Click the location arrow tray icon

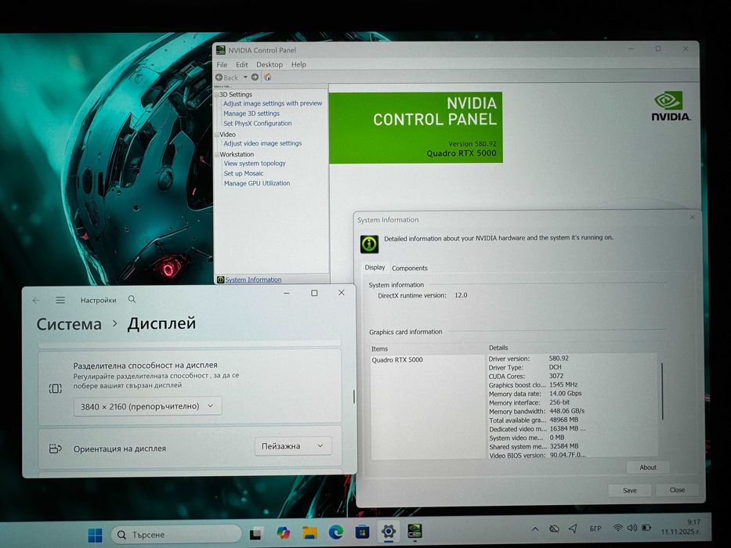pyautogui.click(x=573, y=528)
